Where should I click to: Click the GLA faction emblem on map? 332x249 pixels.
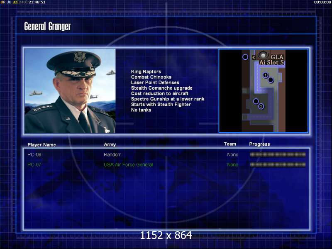pos(263,55)
